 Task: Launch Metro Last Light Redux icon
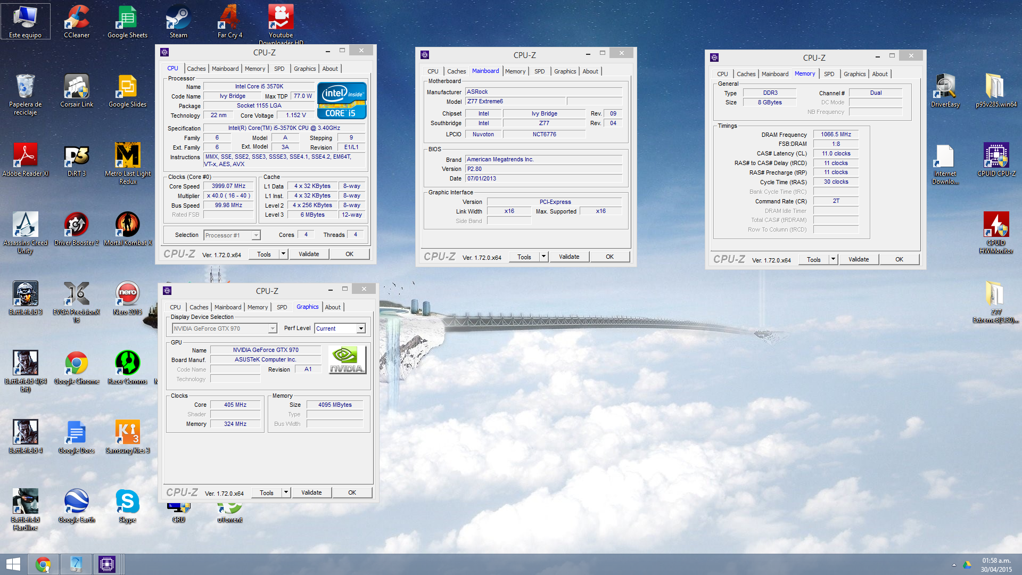tap(127, 163)
